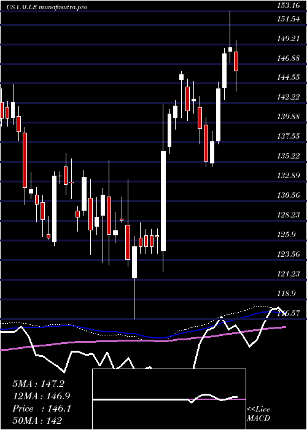This screenshot has height=430, width=307.
Task: Select the last red candlestick on the right
Action: (236, 61)
